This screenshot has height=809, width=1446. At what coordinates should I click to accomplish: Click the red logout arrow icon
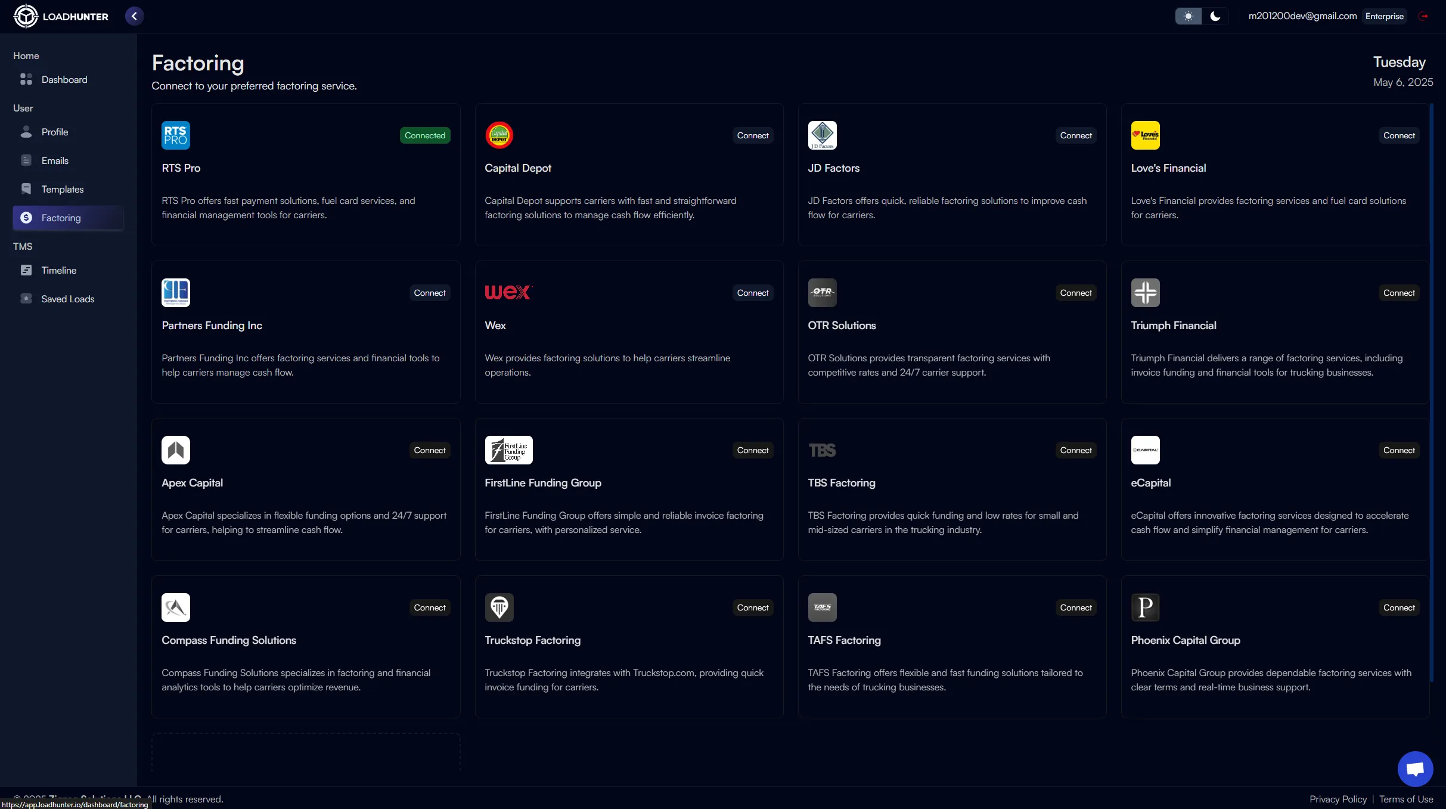[x=1423, y=16]
